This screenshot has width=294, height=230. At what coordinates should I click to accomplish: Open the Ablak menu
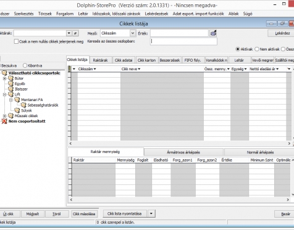pyautogui.click(x=233, y=14)
